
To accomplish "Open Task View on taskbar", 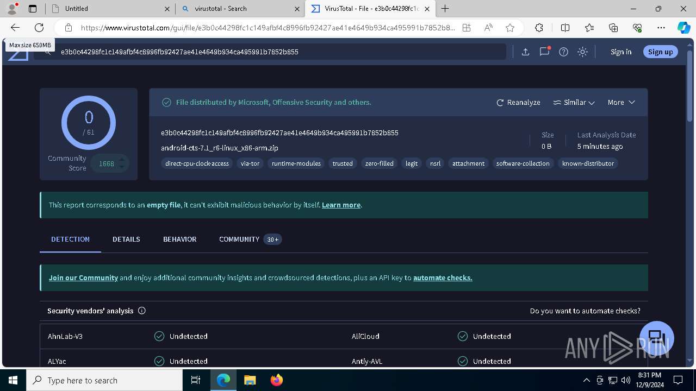I will [x=196, y=380].
